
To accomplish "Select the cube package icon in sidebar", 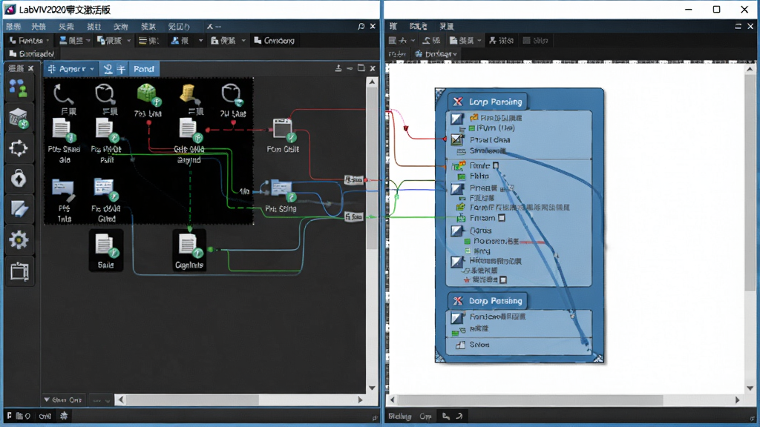I will tap(19, 119).
